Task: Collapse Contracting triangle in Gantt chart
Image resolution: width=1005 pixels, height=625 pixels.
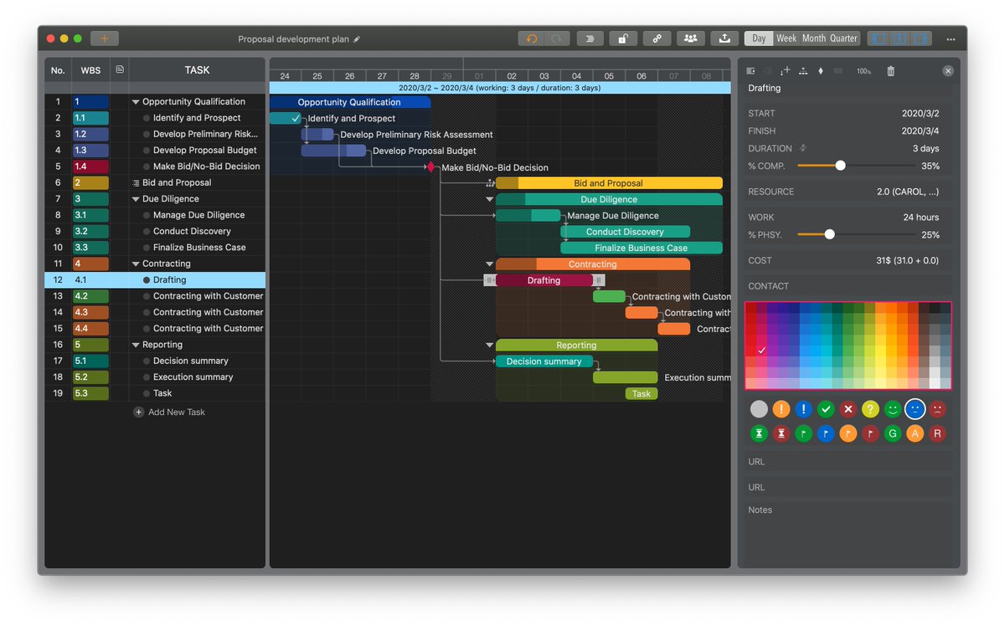Action: click(x=490, y=264)
